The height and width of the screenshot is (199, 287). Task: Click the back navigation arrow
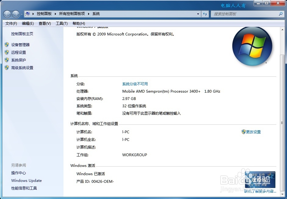point(7,14)
